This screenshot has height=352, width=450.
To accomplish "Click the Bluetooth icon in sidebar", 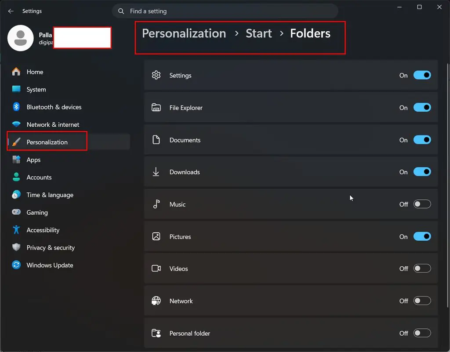I will 16,106.
